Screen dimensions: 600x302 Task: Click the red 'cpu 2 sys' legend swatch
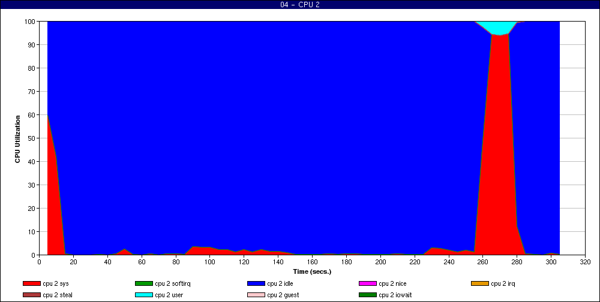pyautogui.click(x=31, y=283)
